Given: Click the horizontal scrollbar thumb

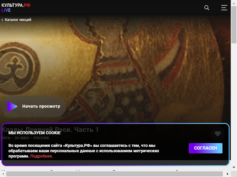Looking at the screenshot, I should click(x=114, y=174).
